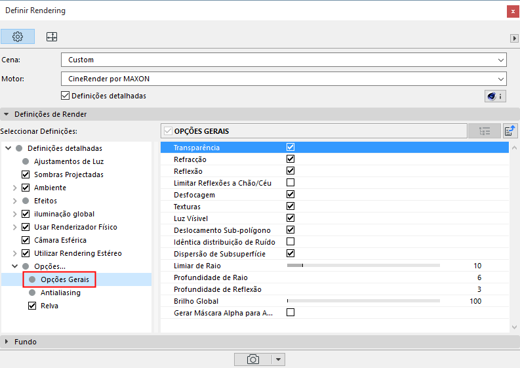Uncheck the Luz Vísivel option
Screen dimensions: 520x368
point(290,218)
